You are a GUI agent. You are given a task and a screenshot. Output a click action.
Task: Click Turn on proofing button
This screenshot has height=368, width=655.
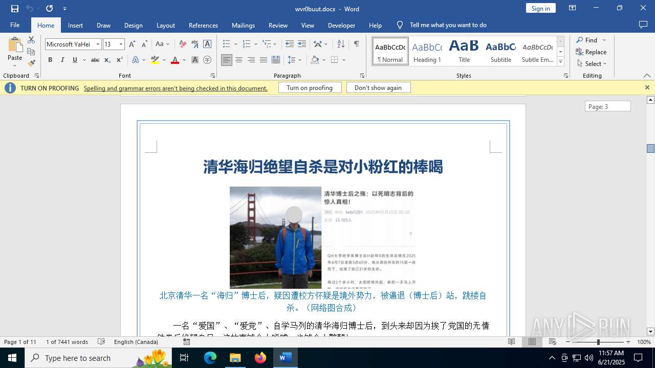point(310,88)
